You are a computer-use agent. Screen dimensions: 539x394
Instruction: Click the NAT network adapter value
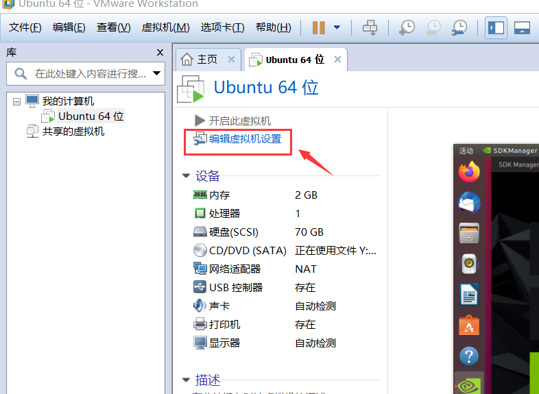[306, 269]
